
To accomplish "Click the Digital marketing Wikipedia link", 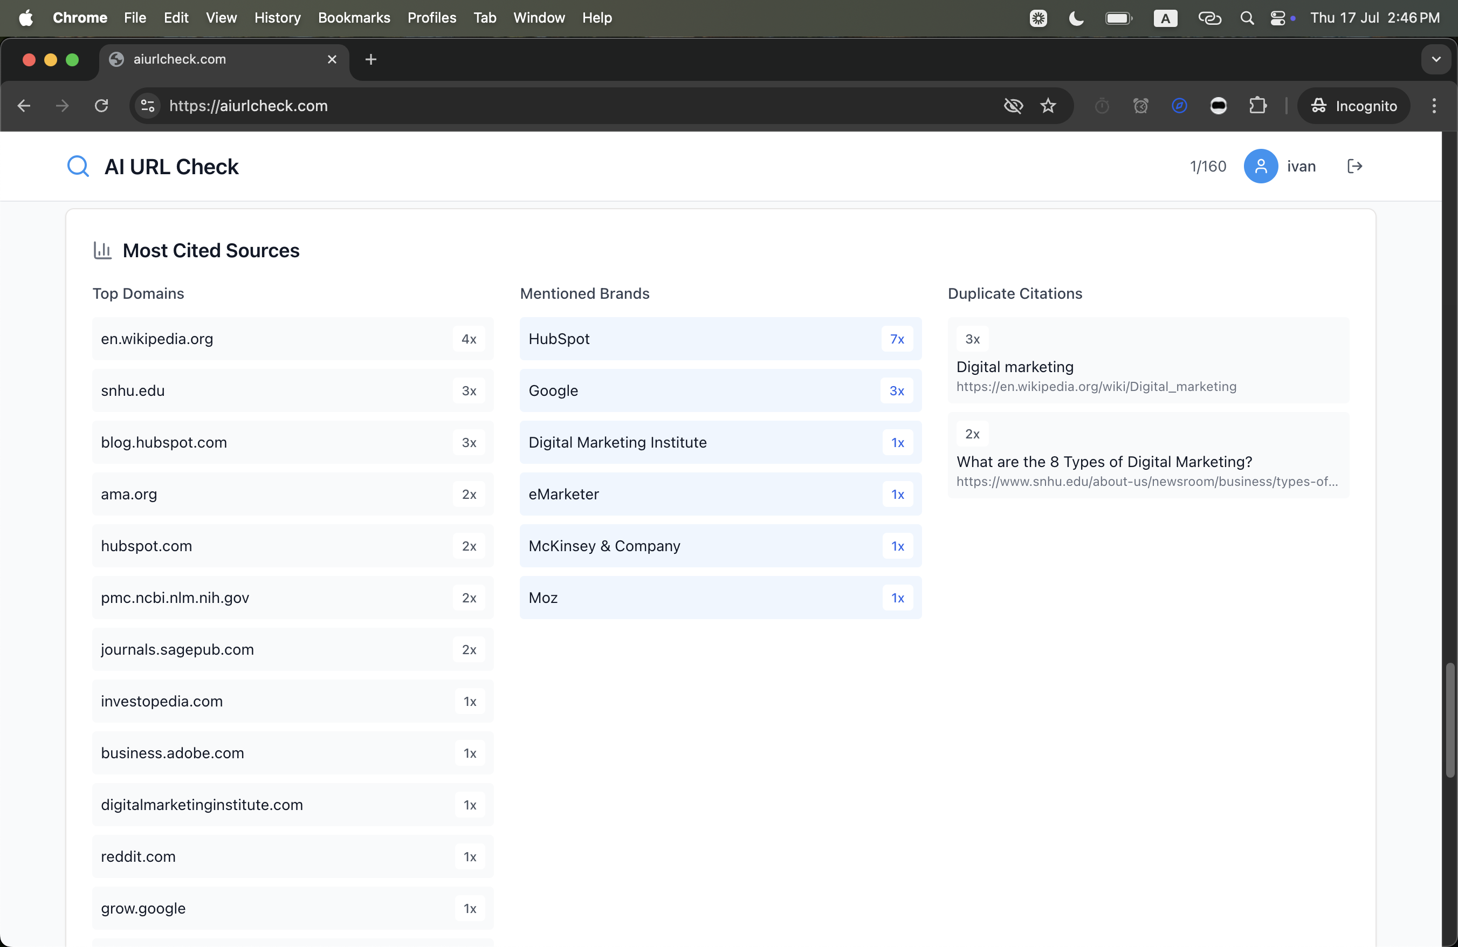I will [x=1096, y=386].
